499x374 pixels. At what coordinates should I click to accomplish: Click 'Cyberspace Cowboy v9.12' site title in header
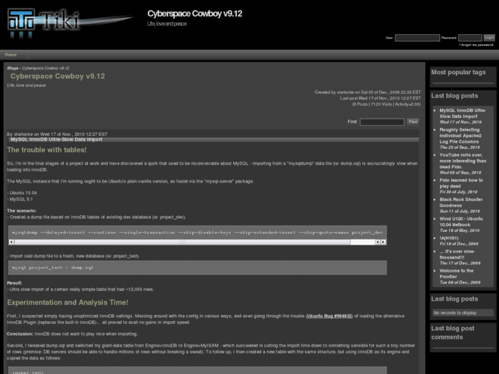pos(194,14)
